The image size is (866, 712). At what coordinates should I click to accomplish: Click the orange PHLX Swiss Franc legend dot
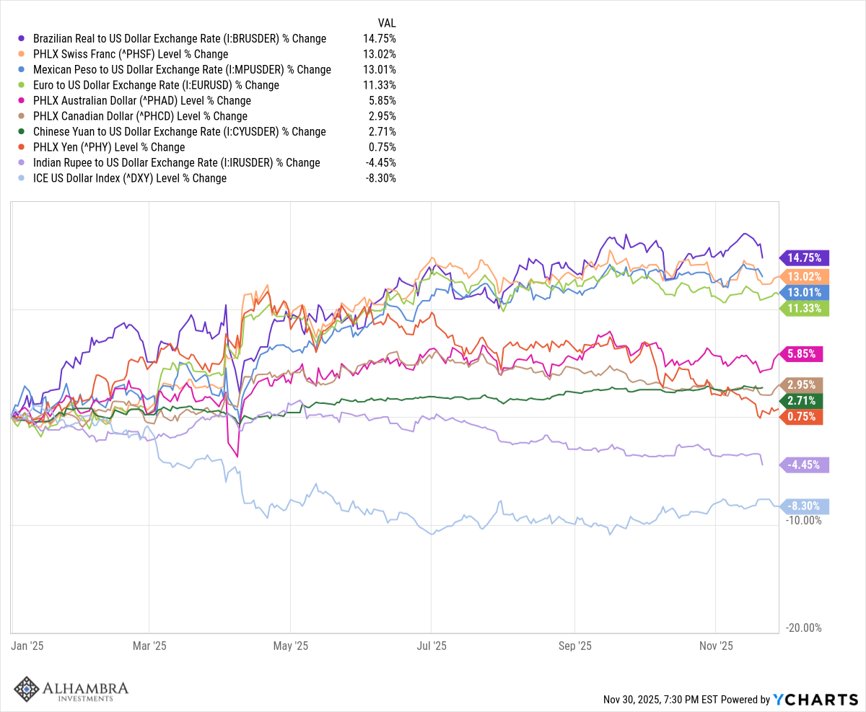(x=22, y=54)
